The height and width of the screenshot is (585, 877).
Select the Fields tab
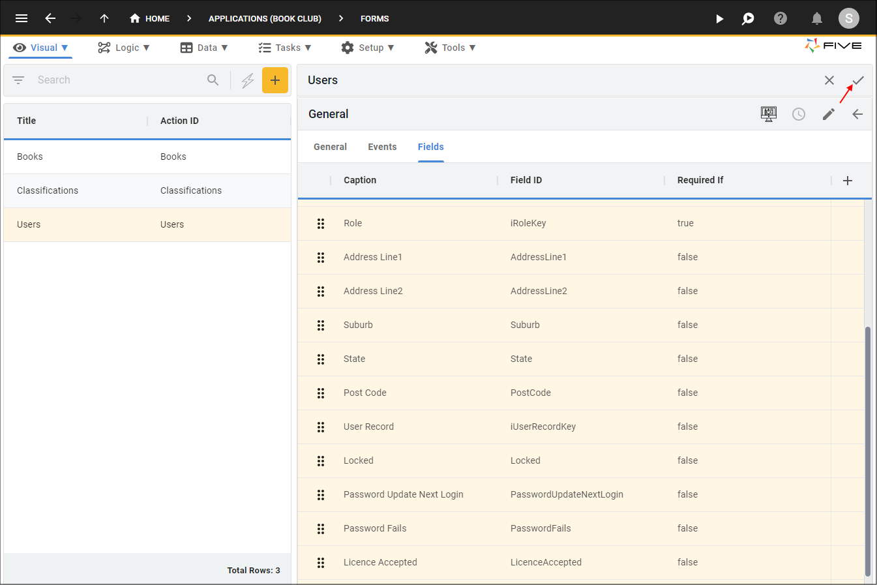pos(430,147)
